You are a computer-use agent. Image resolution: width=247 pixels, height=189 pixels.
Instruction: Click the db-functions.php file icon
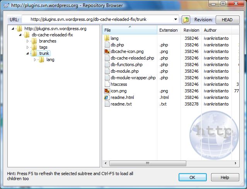point(107,65)
